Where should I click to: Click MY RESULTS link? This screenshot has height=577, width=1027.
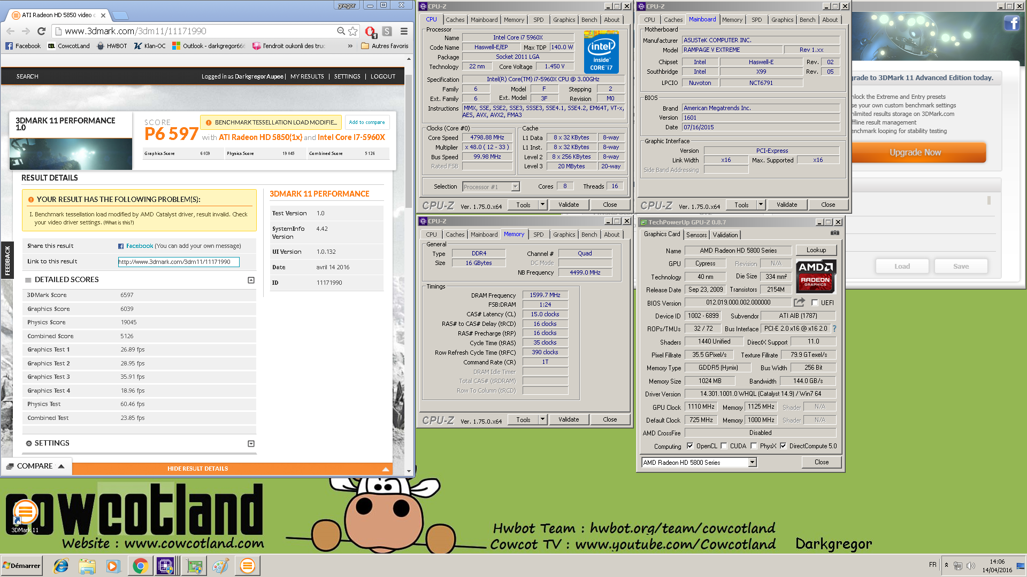pos(307,76)
